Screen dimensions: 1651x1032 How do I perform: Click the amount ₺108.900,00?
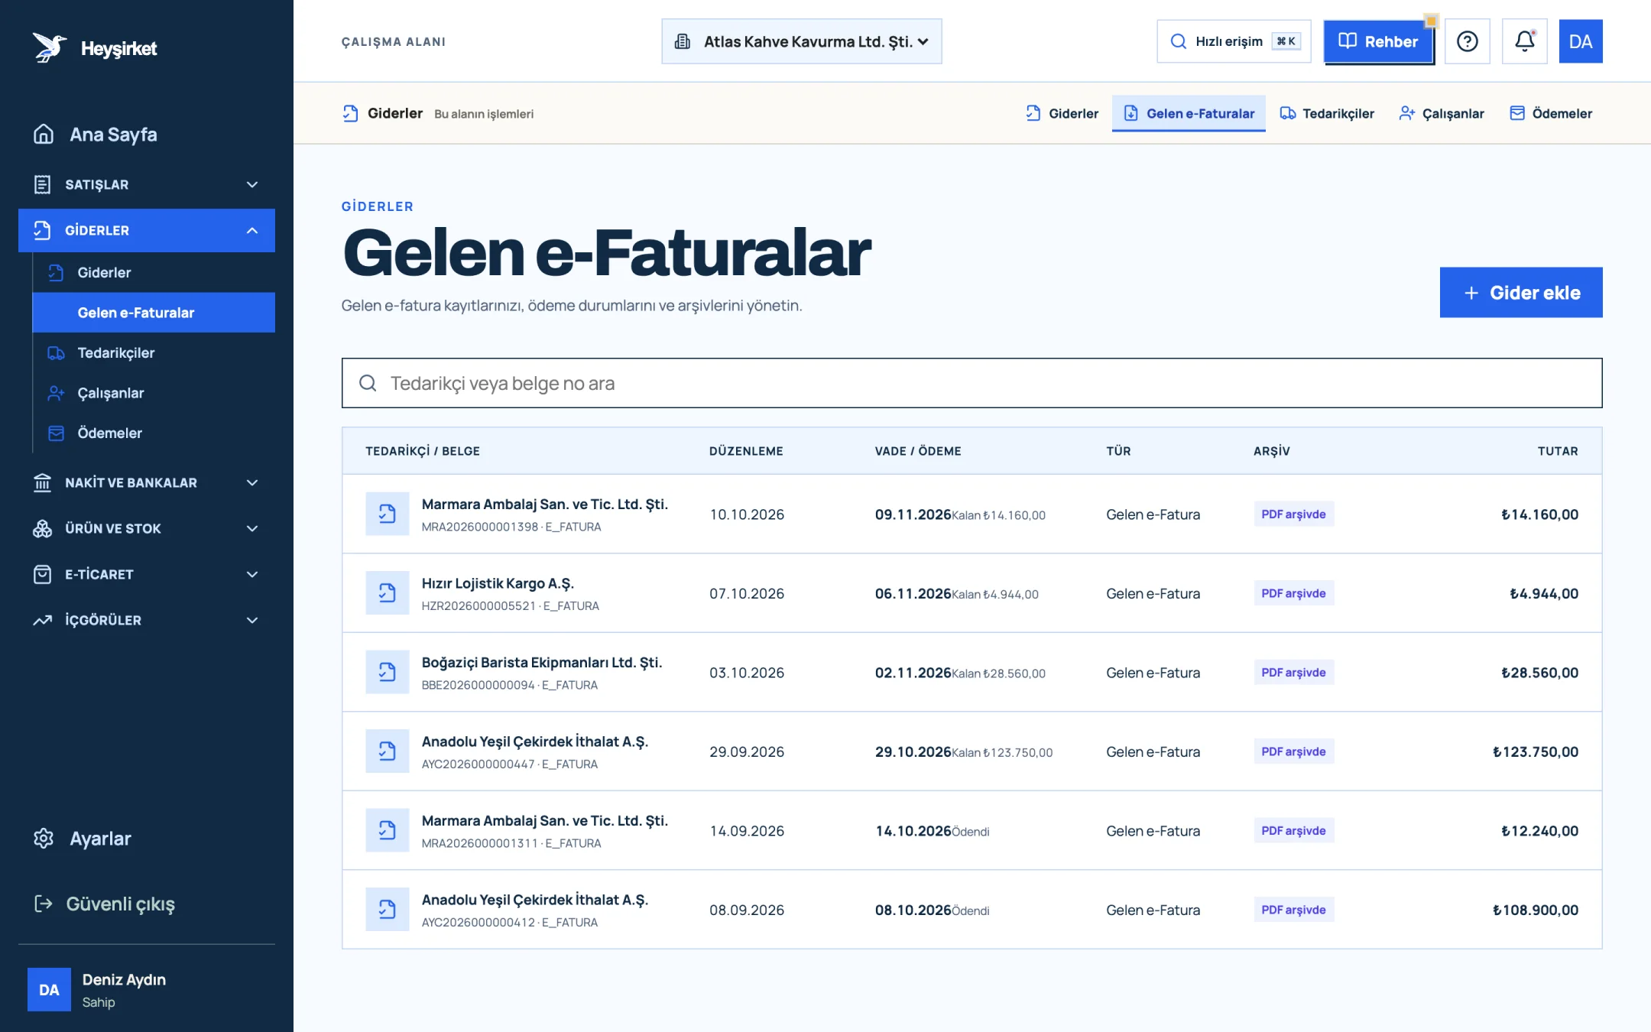point(1535,910)
